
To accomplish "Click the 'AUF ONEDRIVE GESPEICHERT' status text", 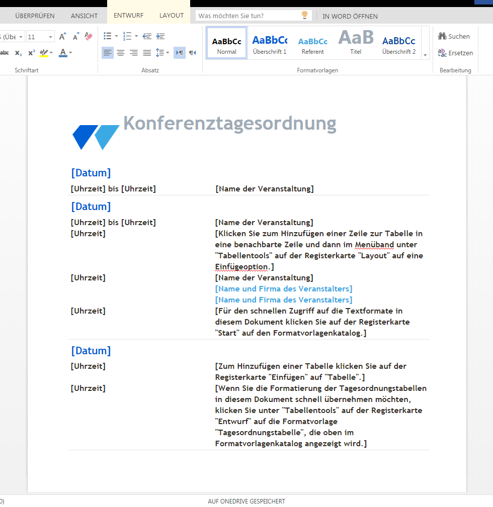I will click(247, 501).
